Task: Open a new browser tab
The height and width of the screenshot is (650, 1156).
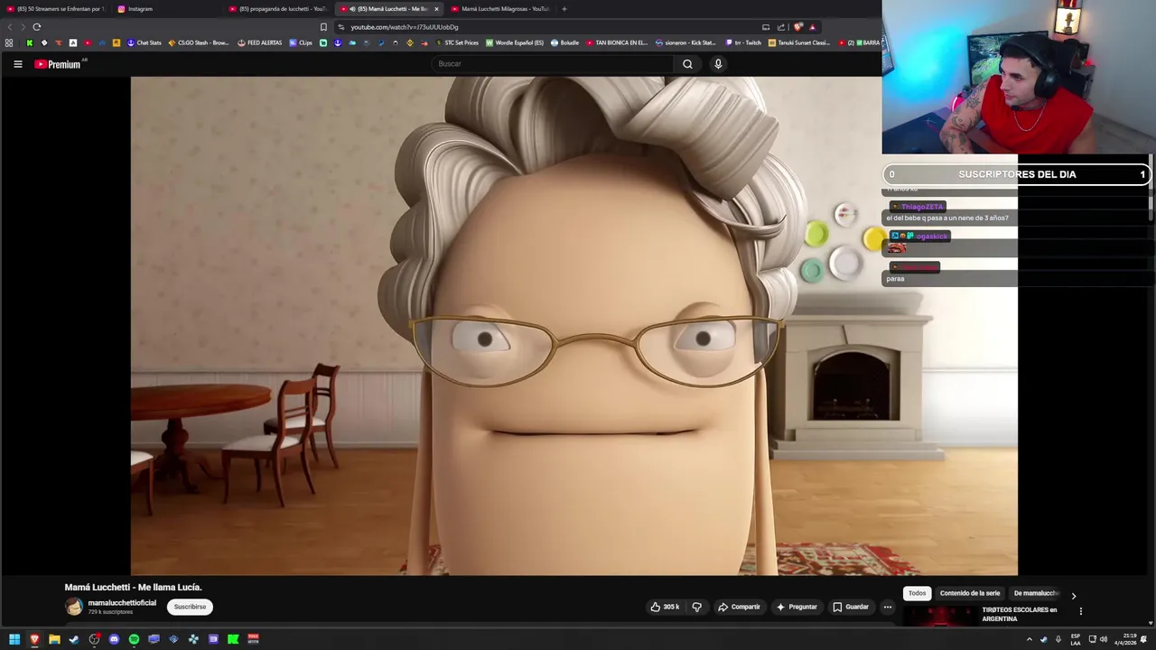Action: [x=564, y=9]
